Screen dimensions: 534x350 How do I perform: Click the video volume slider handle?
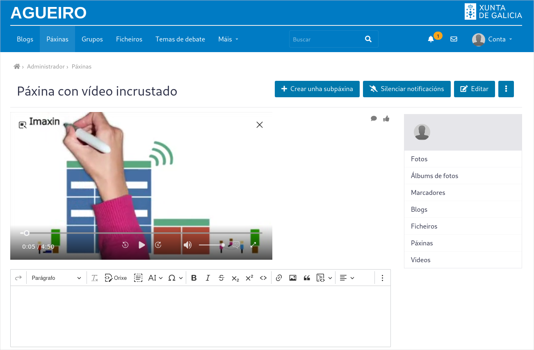[x=223, y=245]
